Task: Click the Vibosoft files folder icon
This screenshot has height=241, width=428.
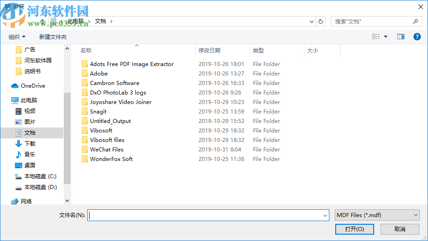Action: coord(85,140)
